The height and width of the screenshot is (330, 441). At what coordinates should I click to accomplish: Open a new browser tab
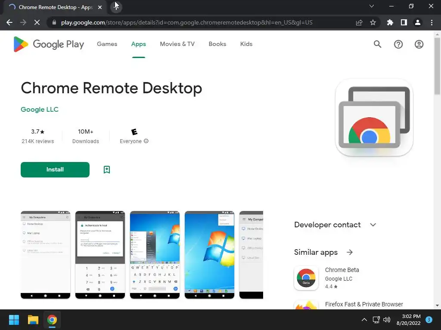pos(116,7)
